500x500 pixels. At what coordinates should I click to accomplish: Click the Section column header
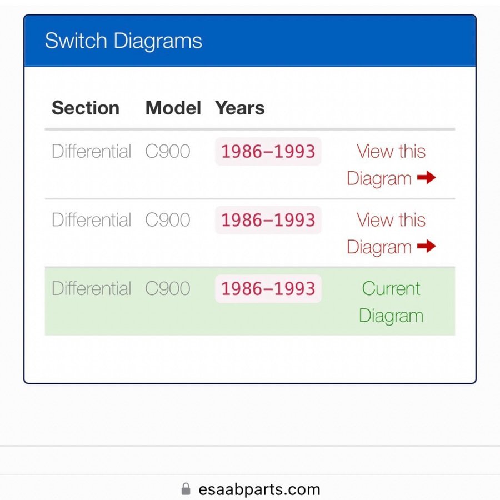pyautogui.click(x=86, y=108)
